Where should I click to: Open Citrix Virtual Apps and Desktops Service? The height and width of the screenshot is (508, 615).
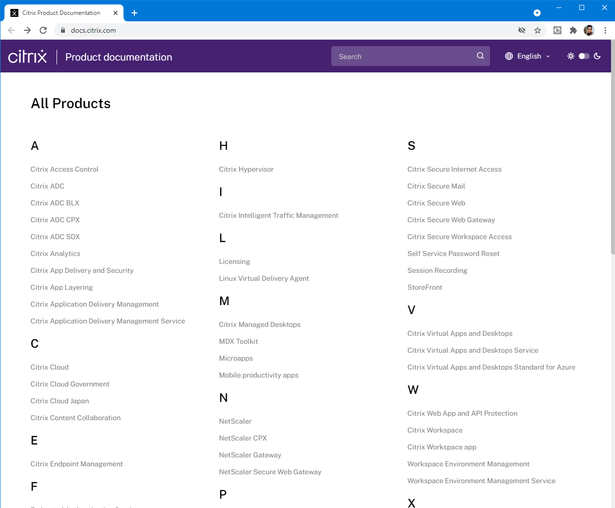473,350
